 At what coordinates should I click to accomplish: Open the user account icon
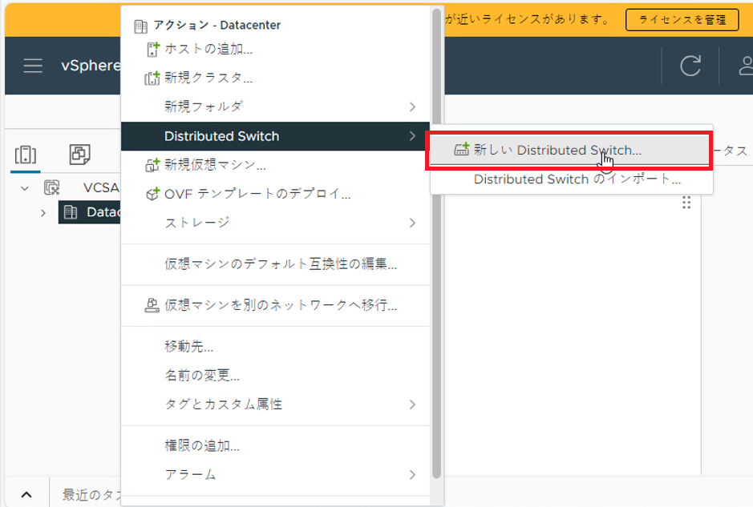746,66
